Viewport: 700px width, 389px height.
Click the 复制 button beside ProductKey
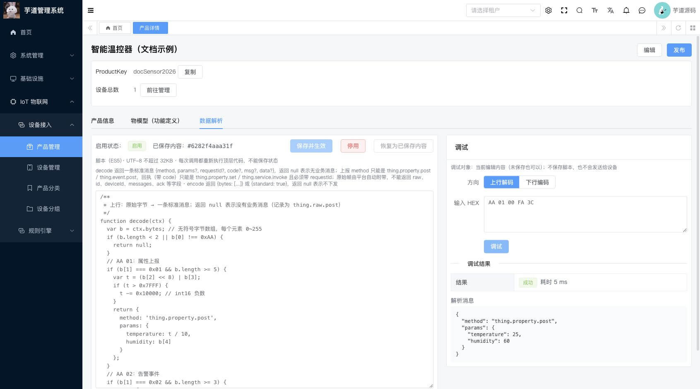pyautogui.click(x=190, y=72)
